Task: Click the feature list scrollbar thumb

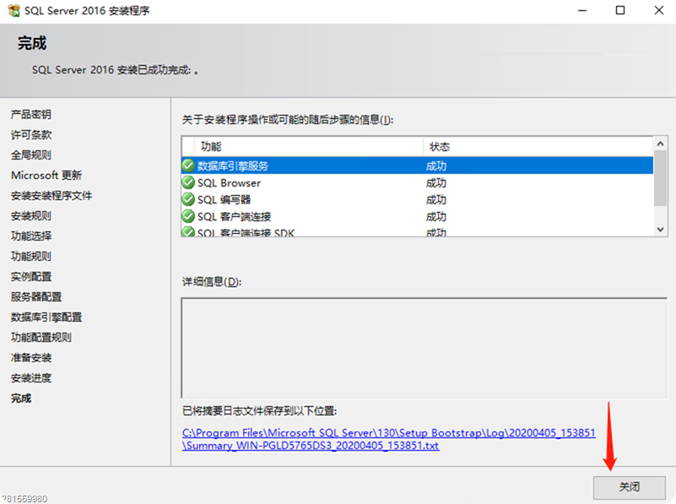Action: point(660,177)
